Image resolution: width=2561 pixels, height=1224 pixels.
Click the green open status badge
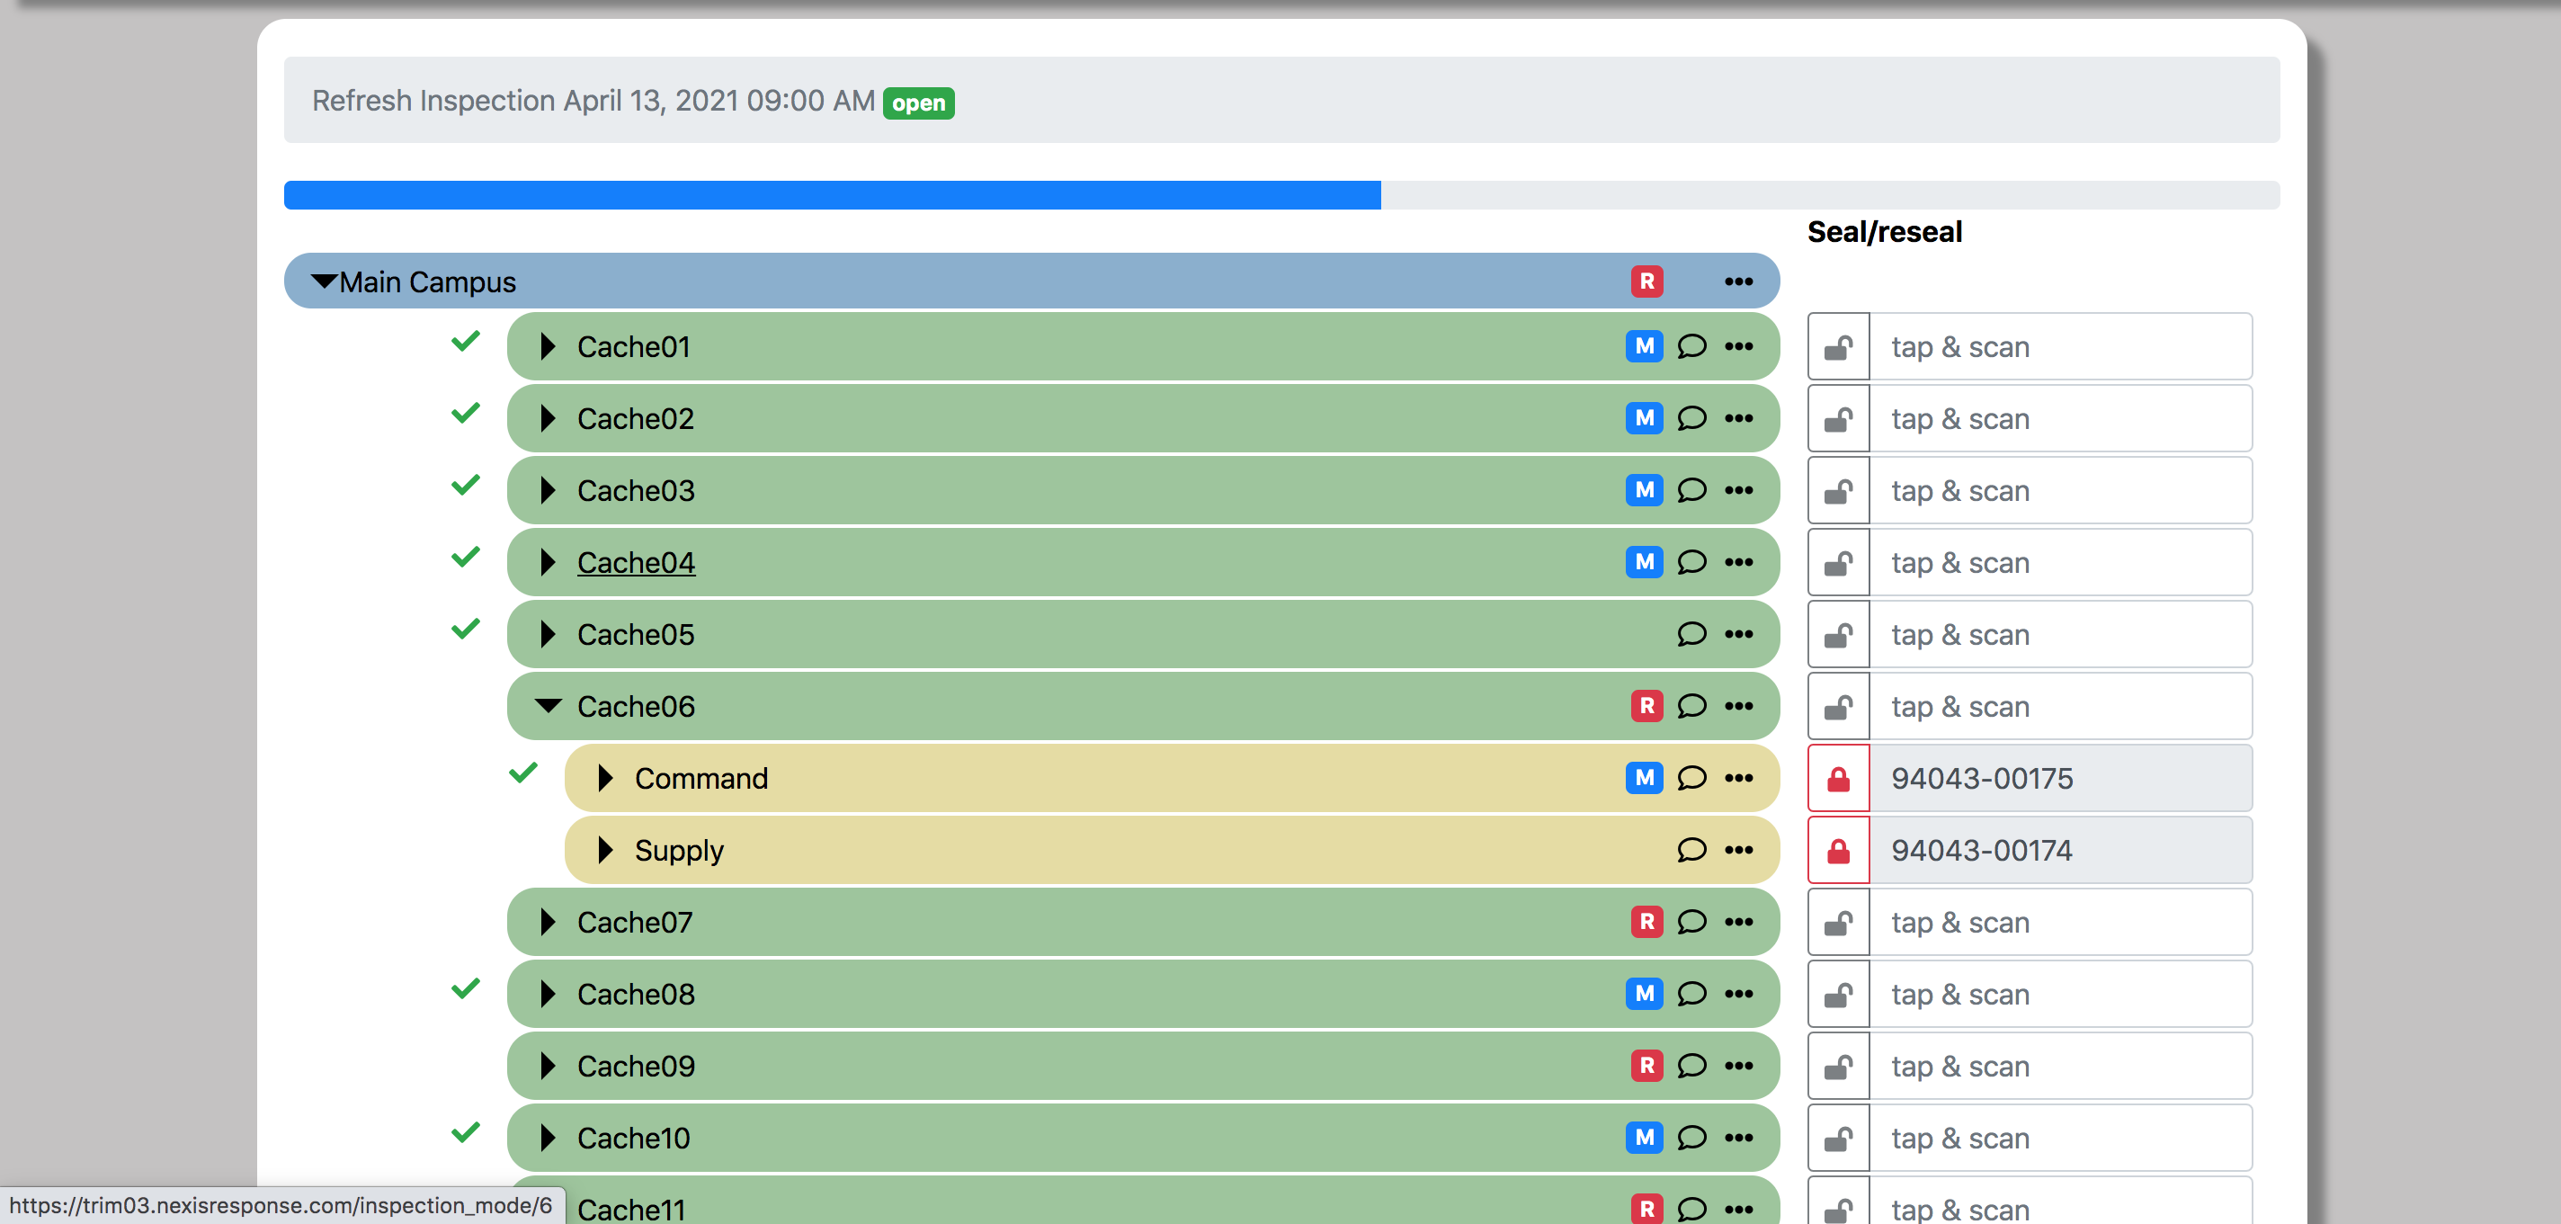[917, 103]
